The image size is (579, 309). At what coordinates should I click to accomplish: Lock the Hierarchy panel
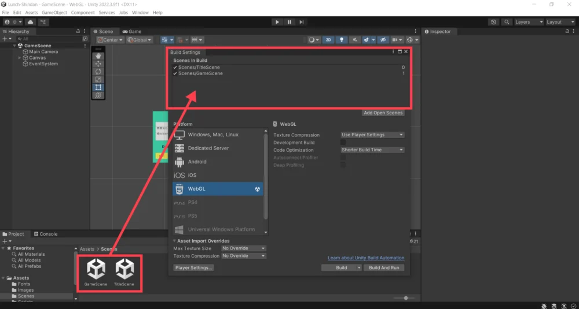[x=78, y=31]
